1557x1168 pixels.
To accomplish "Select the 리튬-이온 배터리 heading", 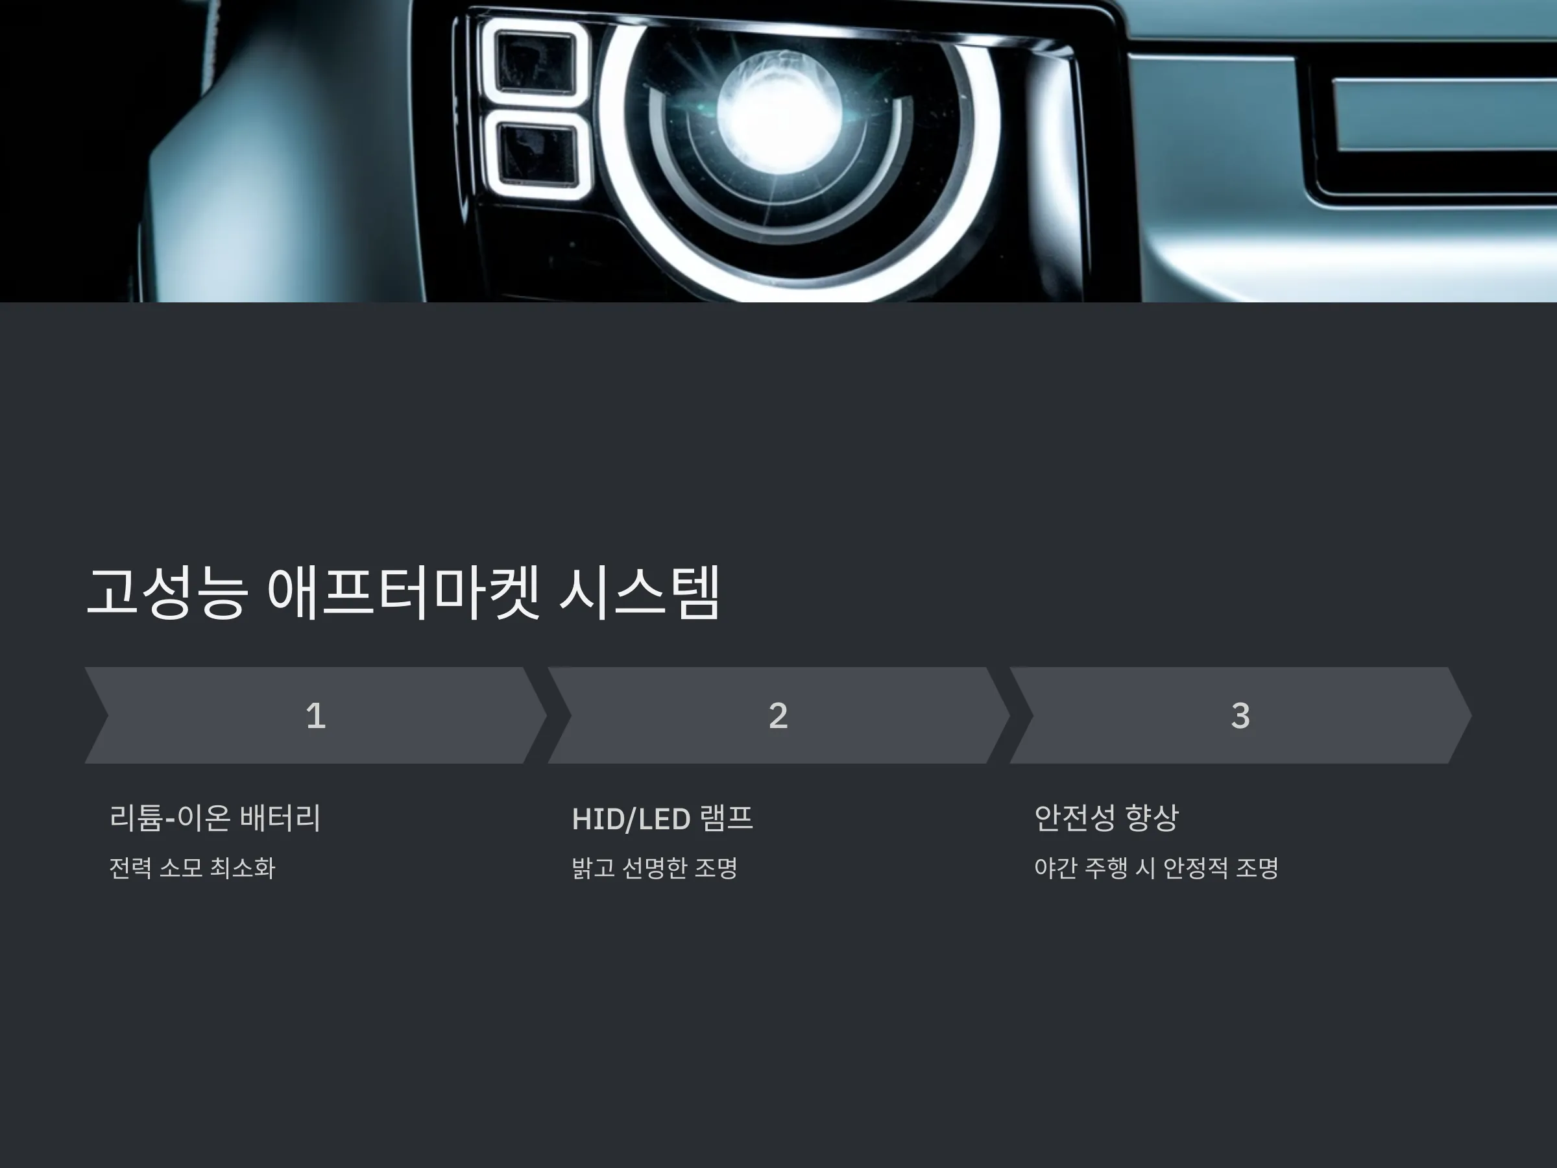I will coord(215,818).
